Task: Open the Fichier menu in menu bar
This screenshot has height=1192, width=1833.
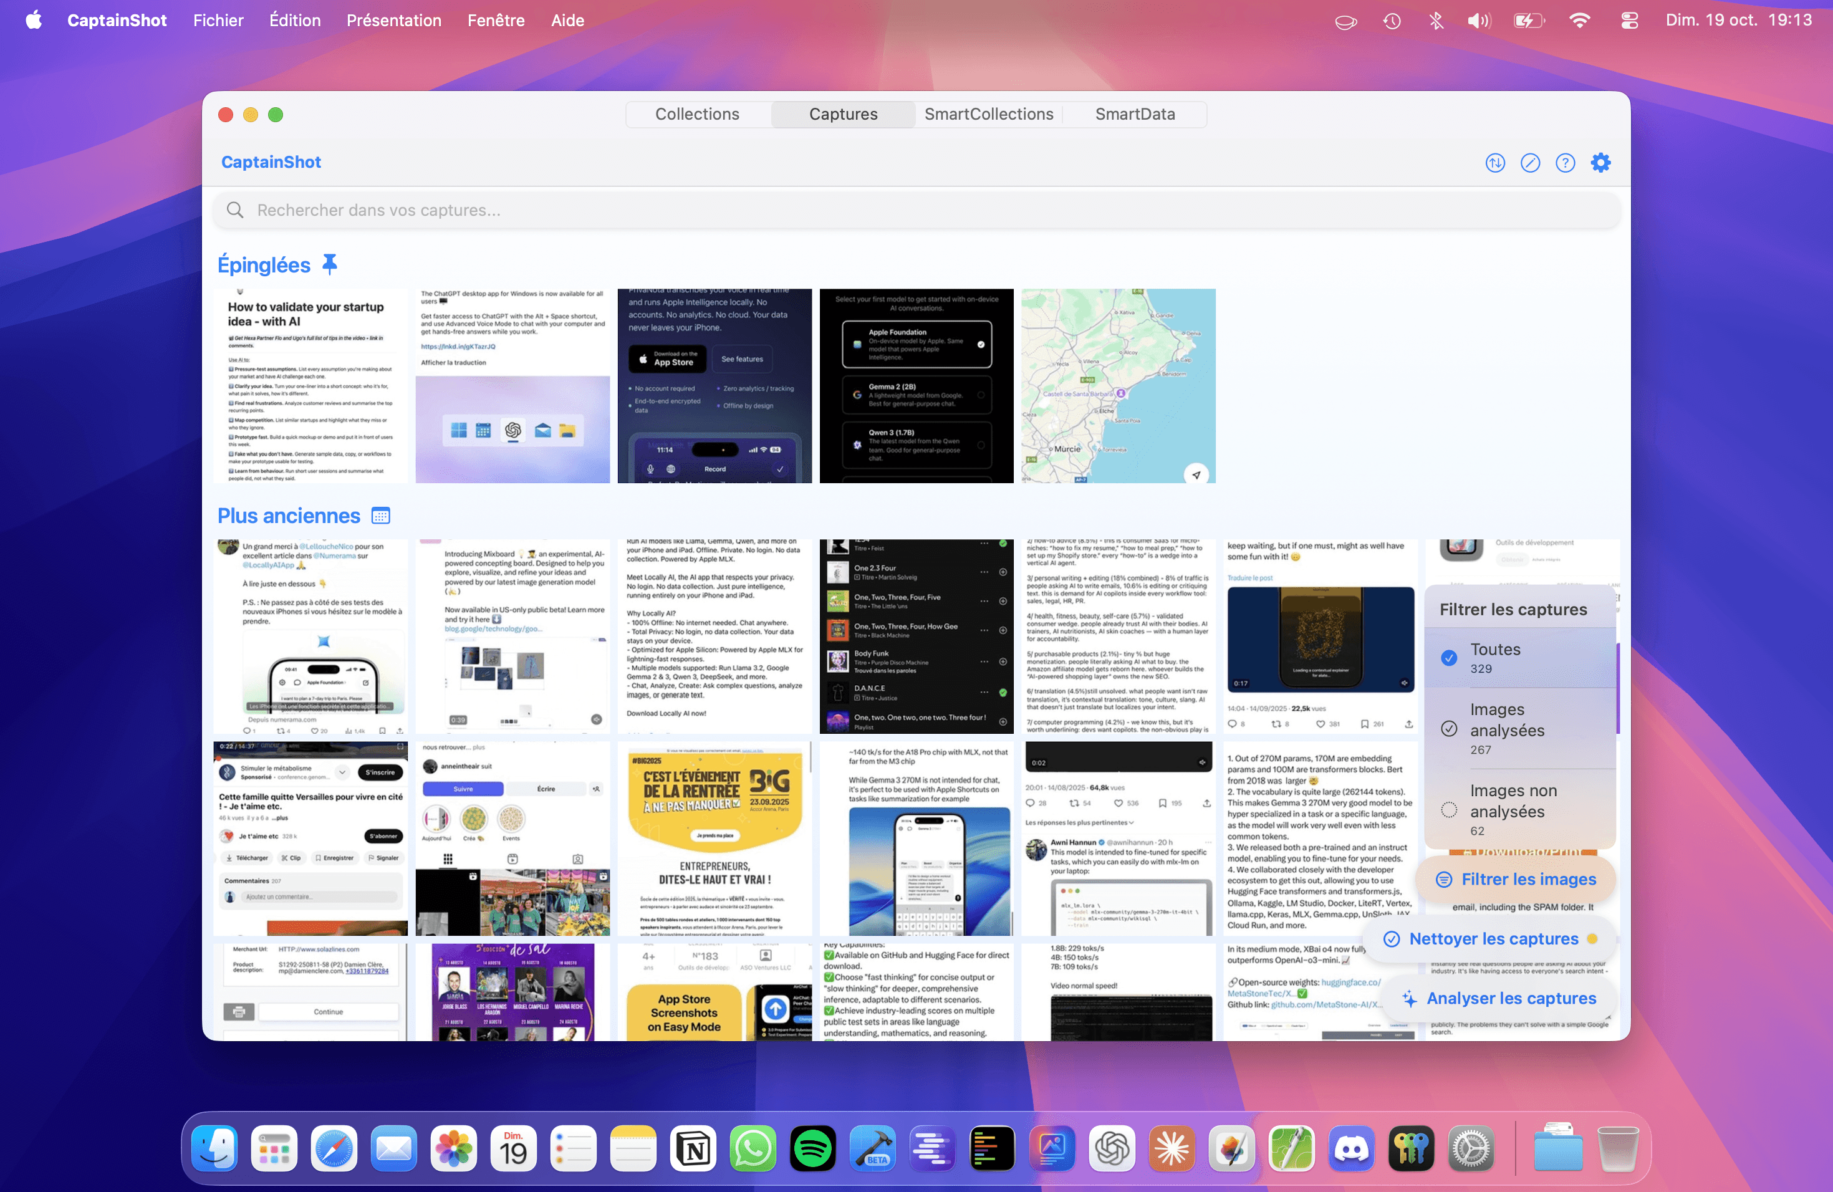Action: coord(218,21)
